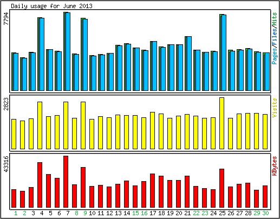Viewport: 280px width, 219px height.
Task: Click the 43316 KBytes scale value
Action: [6, 164]
